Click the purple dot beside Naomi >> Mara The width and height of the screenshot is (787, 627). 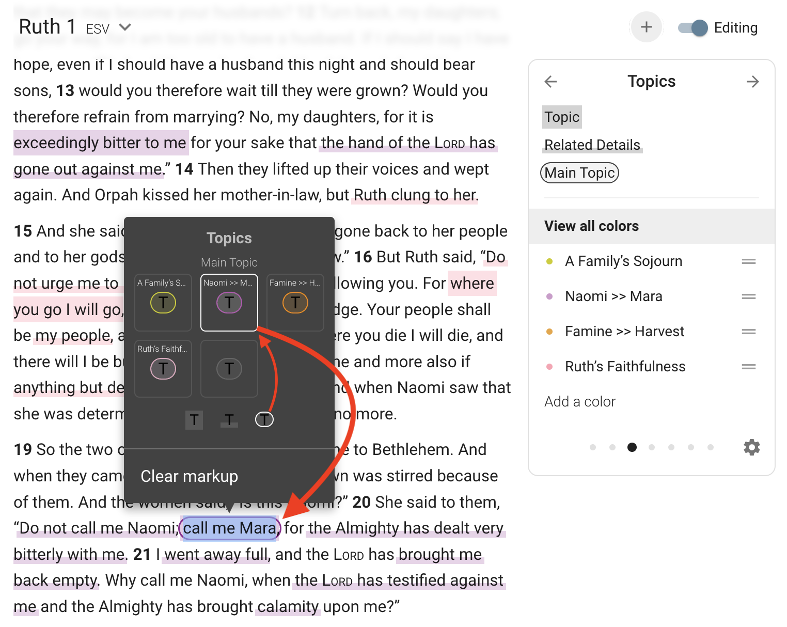[549, 296]
